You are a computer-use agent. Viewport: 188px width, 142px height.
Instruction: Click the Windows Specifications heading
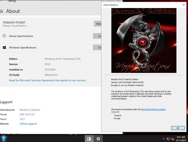pyautogui.click(x=23, y=47)
